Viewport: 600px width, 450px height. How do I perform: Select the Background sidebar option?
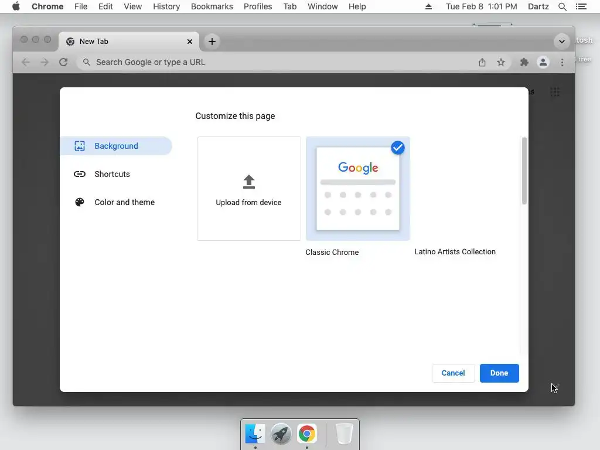pyautogui.click(x=116, y=146)
